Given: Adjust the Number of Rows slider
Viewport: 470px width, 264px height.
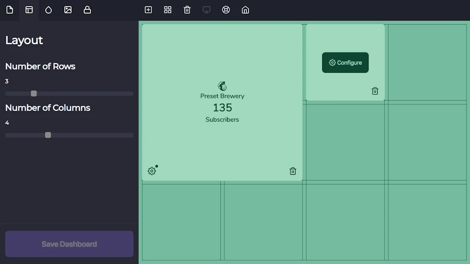Looking at the screenshot, I should click(33, 93).
